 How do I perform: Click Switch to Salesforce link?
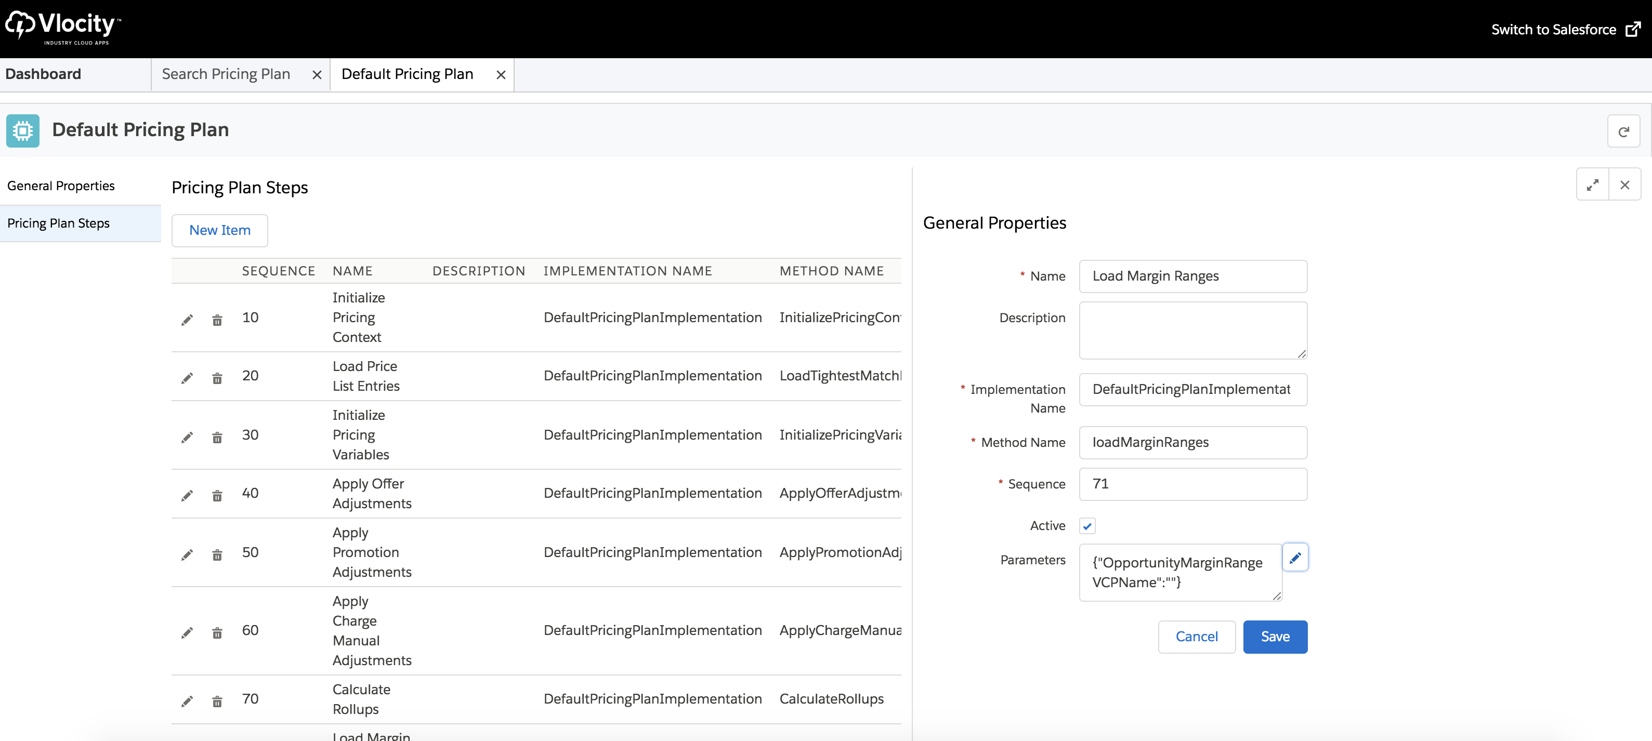tap(1565, 30)
